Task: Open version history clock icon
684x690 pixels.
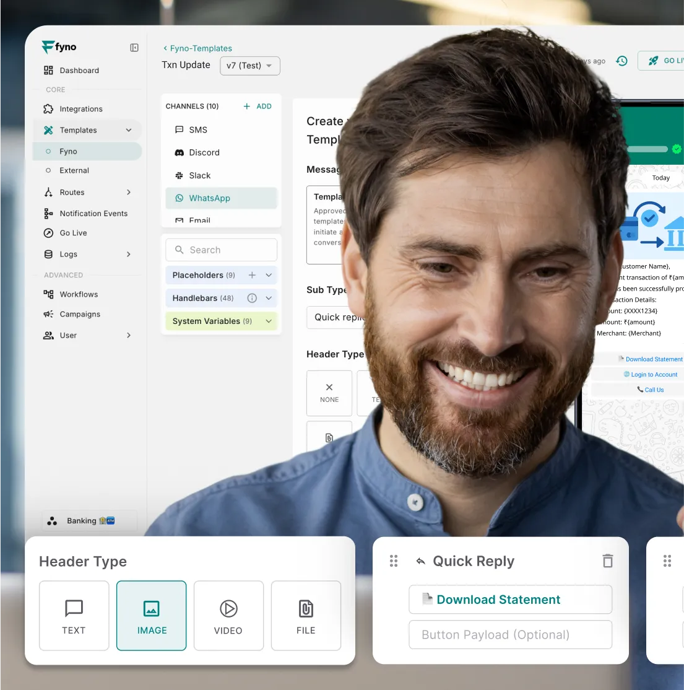Action: 621,61
